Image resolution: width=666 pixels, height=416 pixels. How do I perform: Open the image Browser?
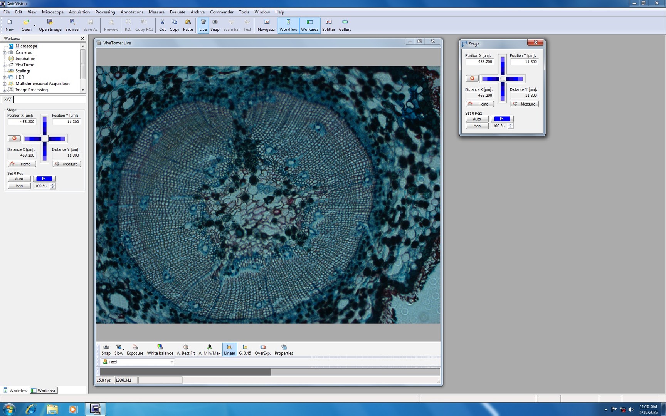(x=72, y=25)
